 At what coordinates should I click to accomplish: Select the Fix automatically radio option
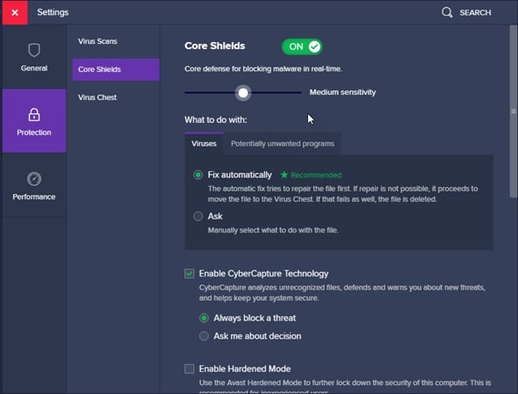[198, 175]
